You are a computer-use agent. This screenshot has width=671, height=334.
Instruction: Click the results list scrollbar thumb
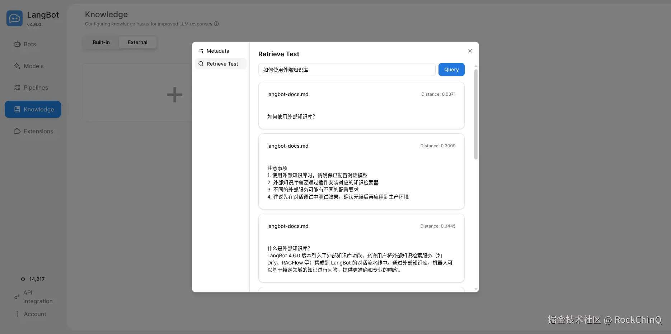coord(476,114)
